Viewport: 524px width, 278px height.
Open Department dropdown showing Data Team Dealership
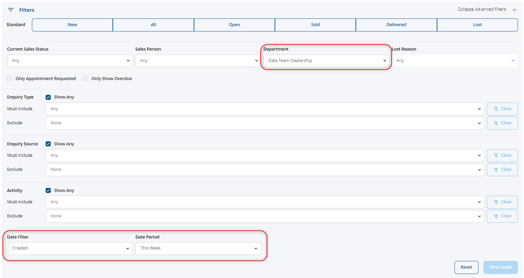326,61
